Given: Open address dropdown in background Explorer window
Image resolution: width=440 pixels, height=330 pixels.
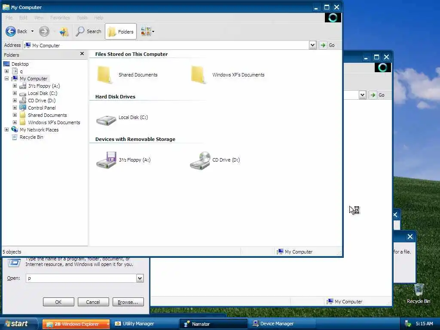Looking at the screenshot, I should [362, 95].
